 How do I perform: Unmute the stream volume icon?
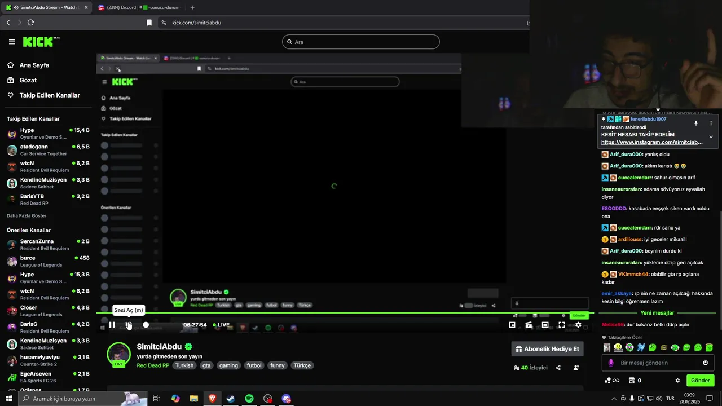[129, 325]
